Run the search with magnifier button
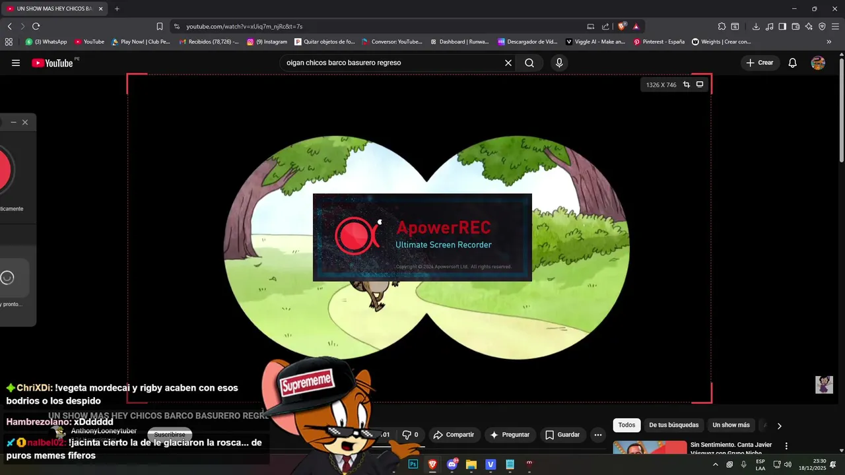This screenshot has height=475, width=845. pyautogui.click(x=529, y=63)
